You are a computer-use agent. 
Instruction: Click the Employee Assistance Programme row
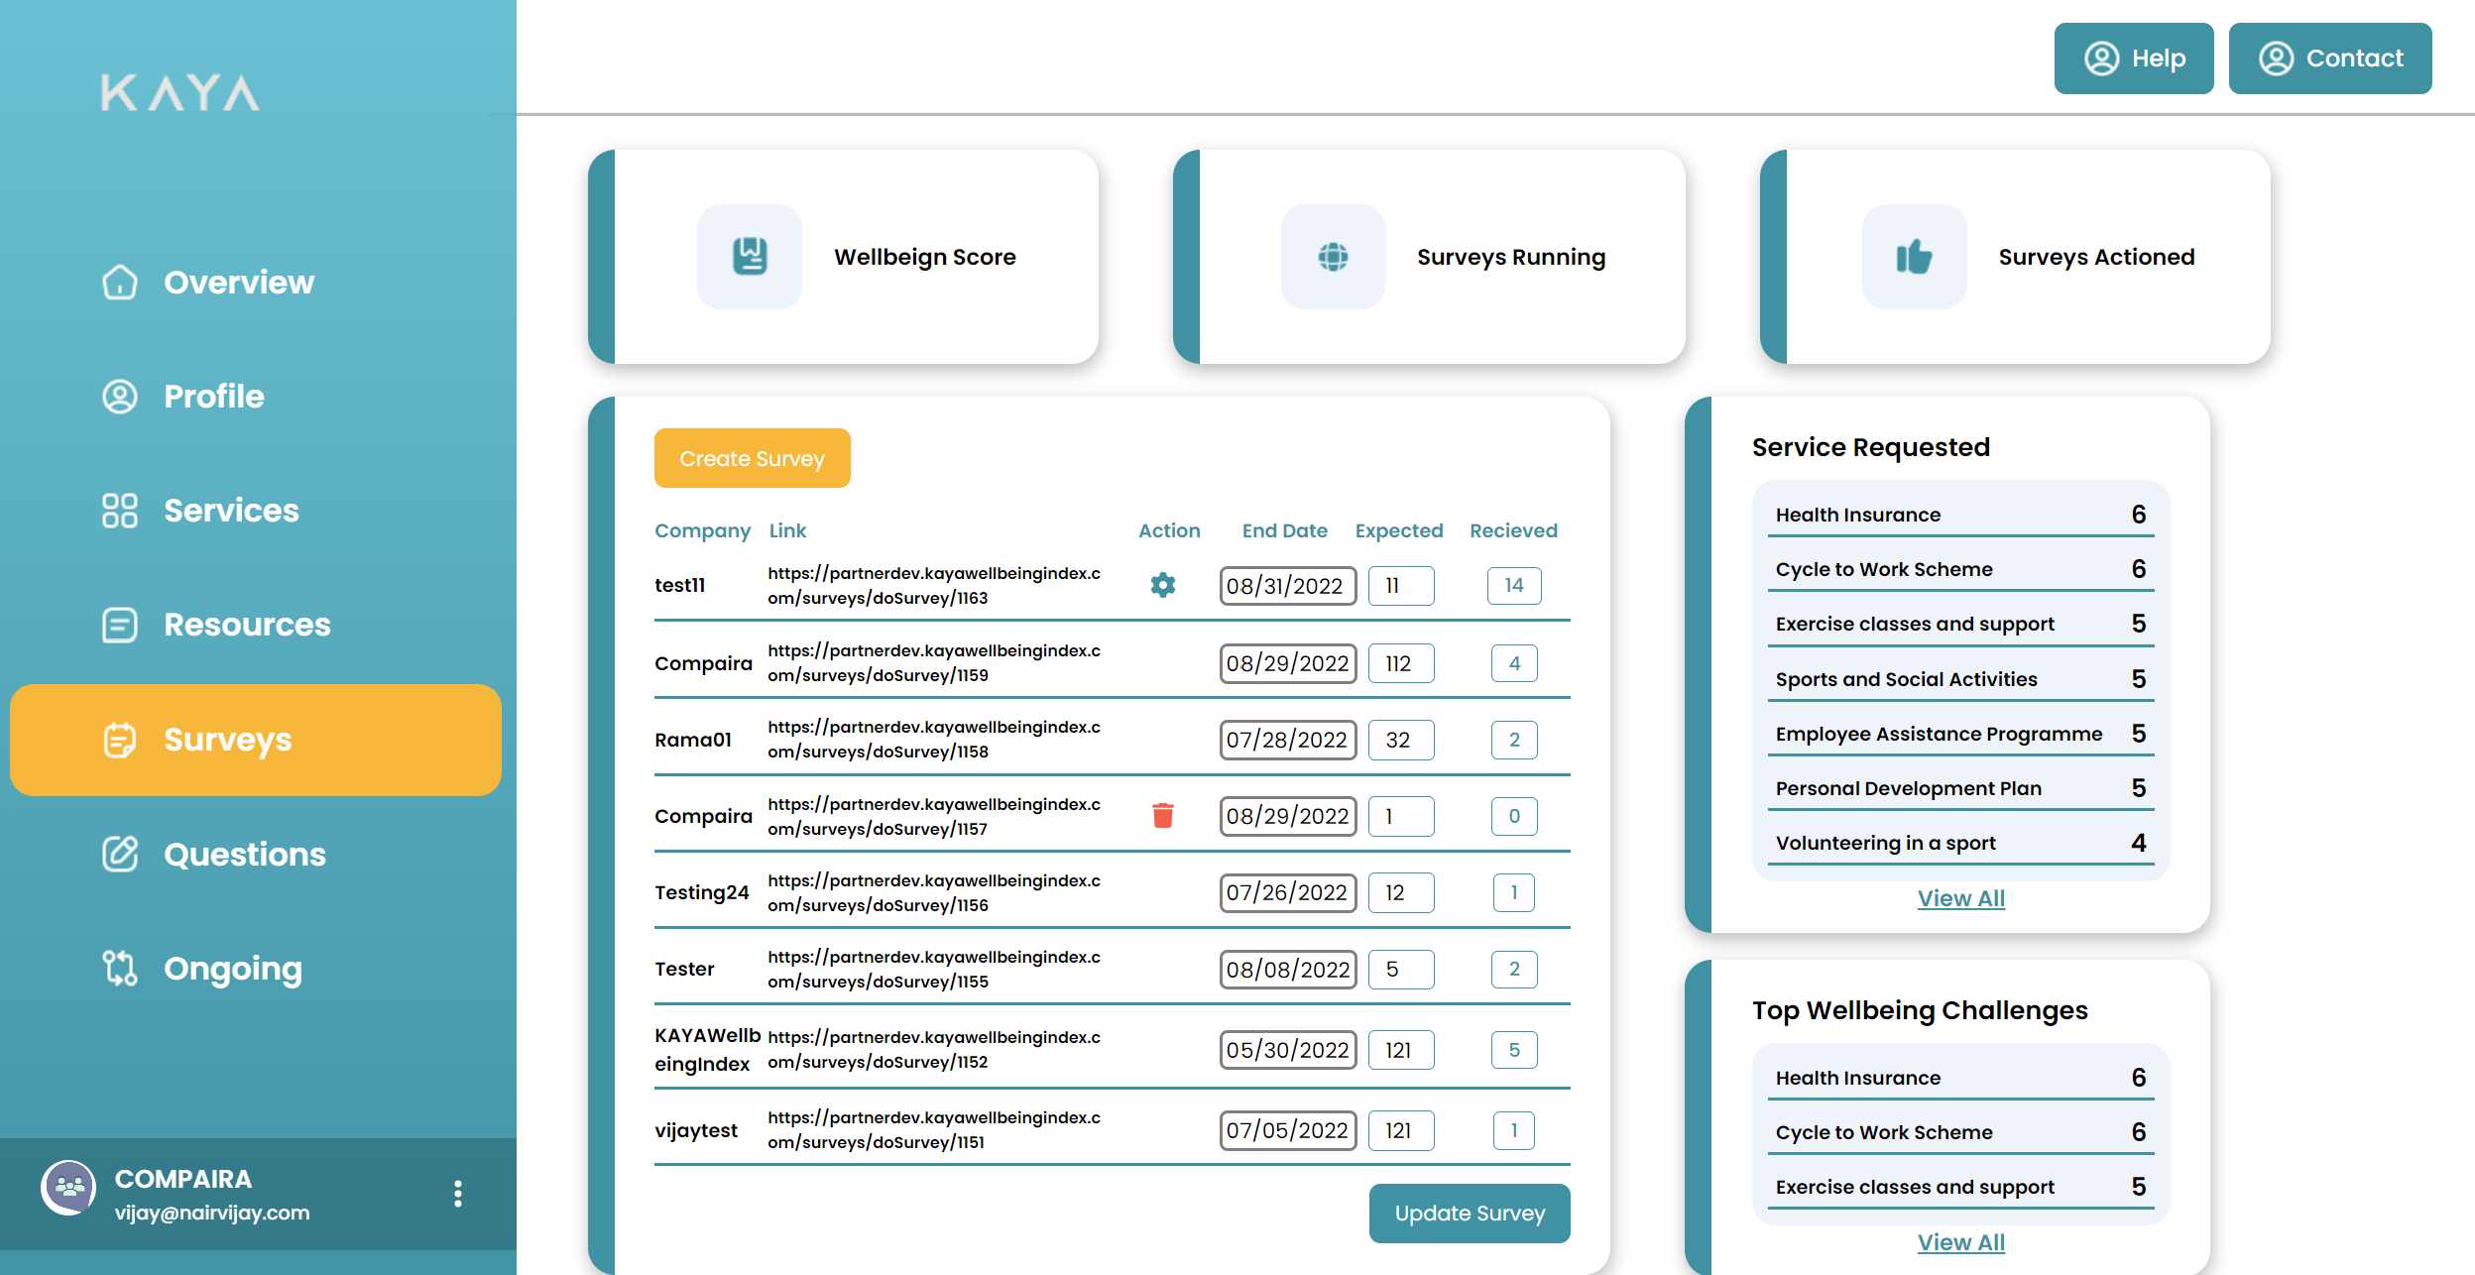[x=1960, y=733]
